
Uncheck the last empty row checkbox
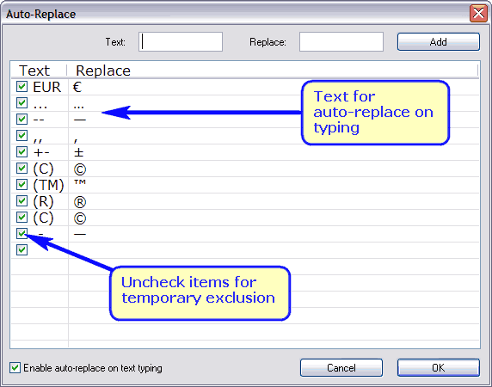[x=22, y=250]
